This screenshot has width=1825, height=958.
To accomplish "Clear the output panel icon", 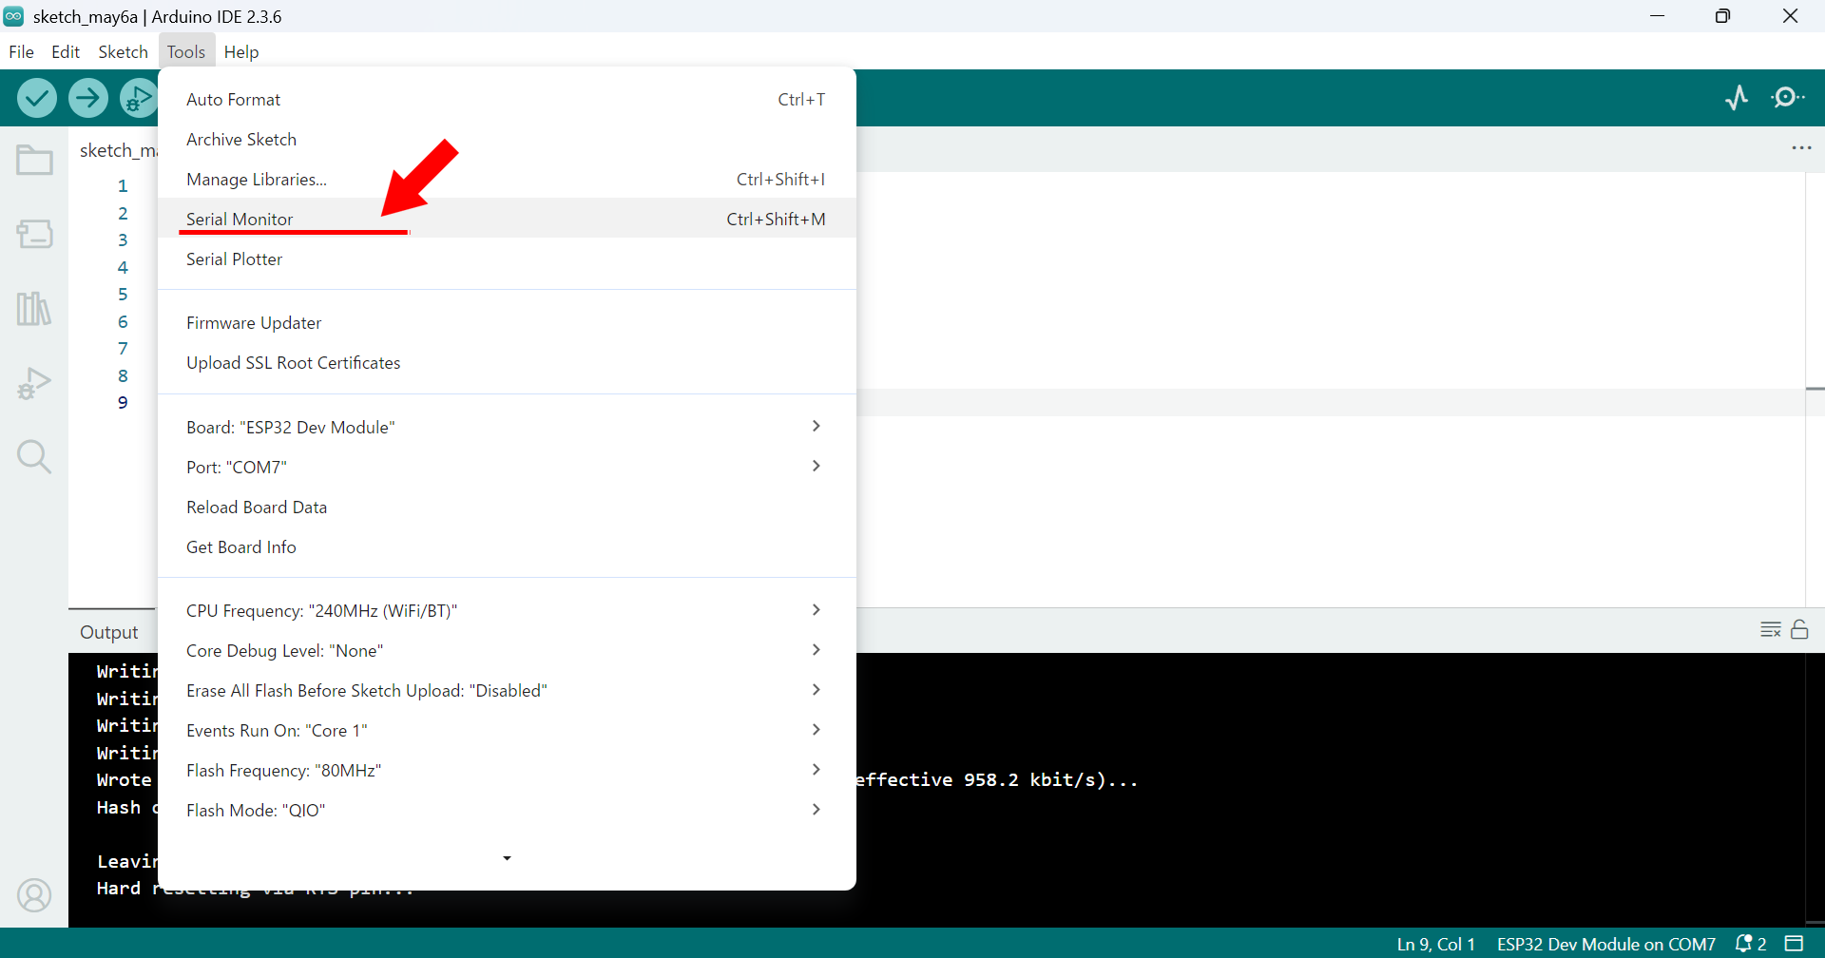I will pos(1770,630).
